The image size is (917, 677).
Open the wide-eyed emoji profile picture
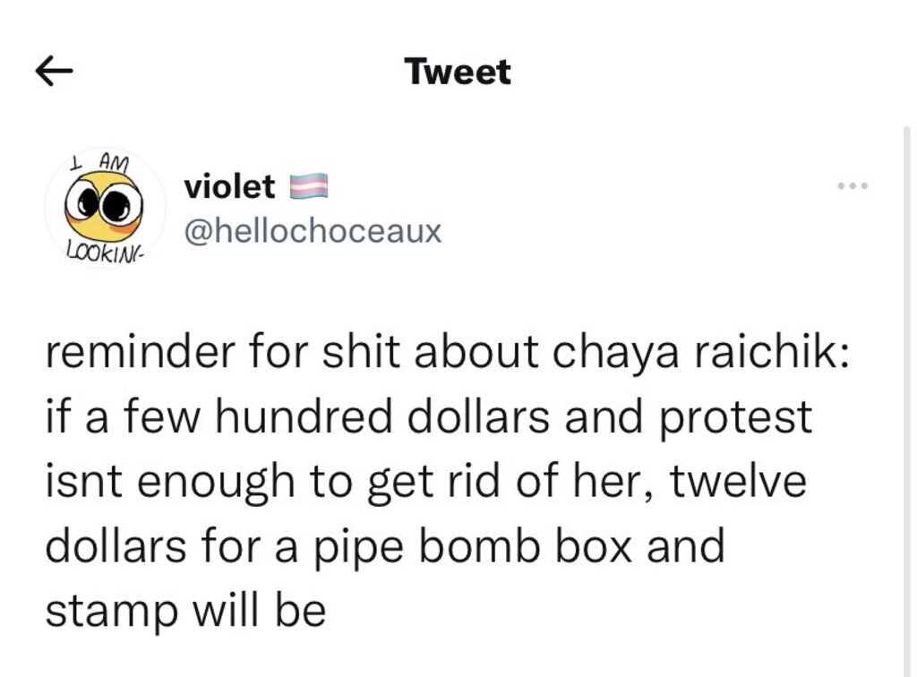click(x=106, y=208)
